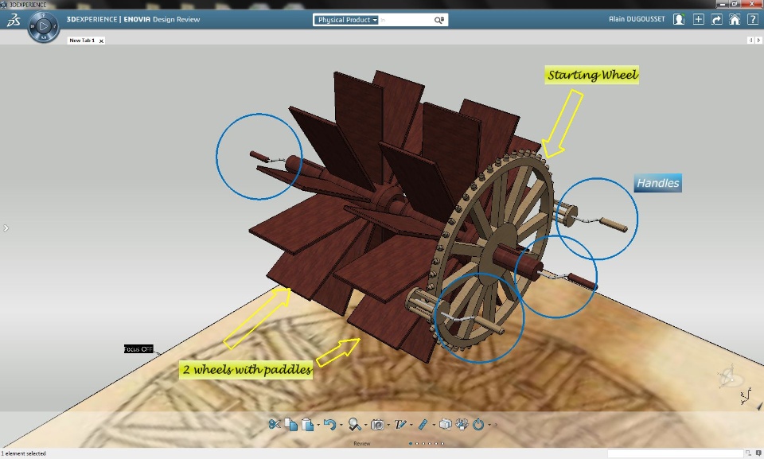
Task: Open the Text annotation dropdown arrow
Action: pos(411,425)
